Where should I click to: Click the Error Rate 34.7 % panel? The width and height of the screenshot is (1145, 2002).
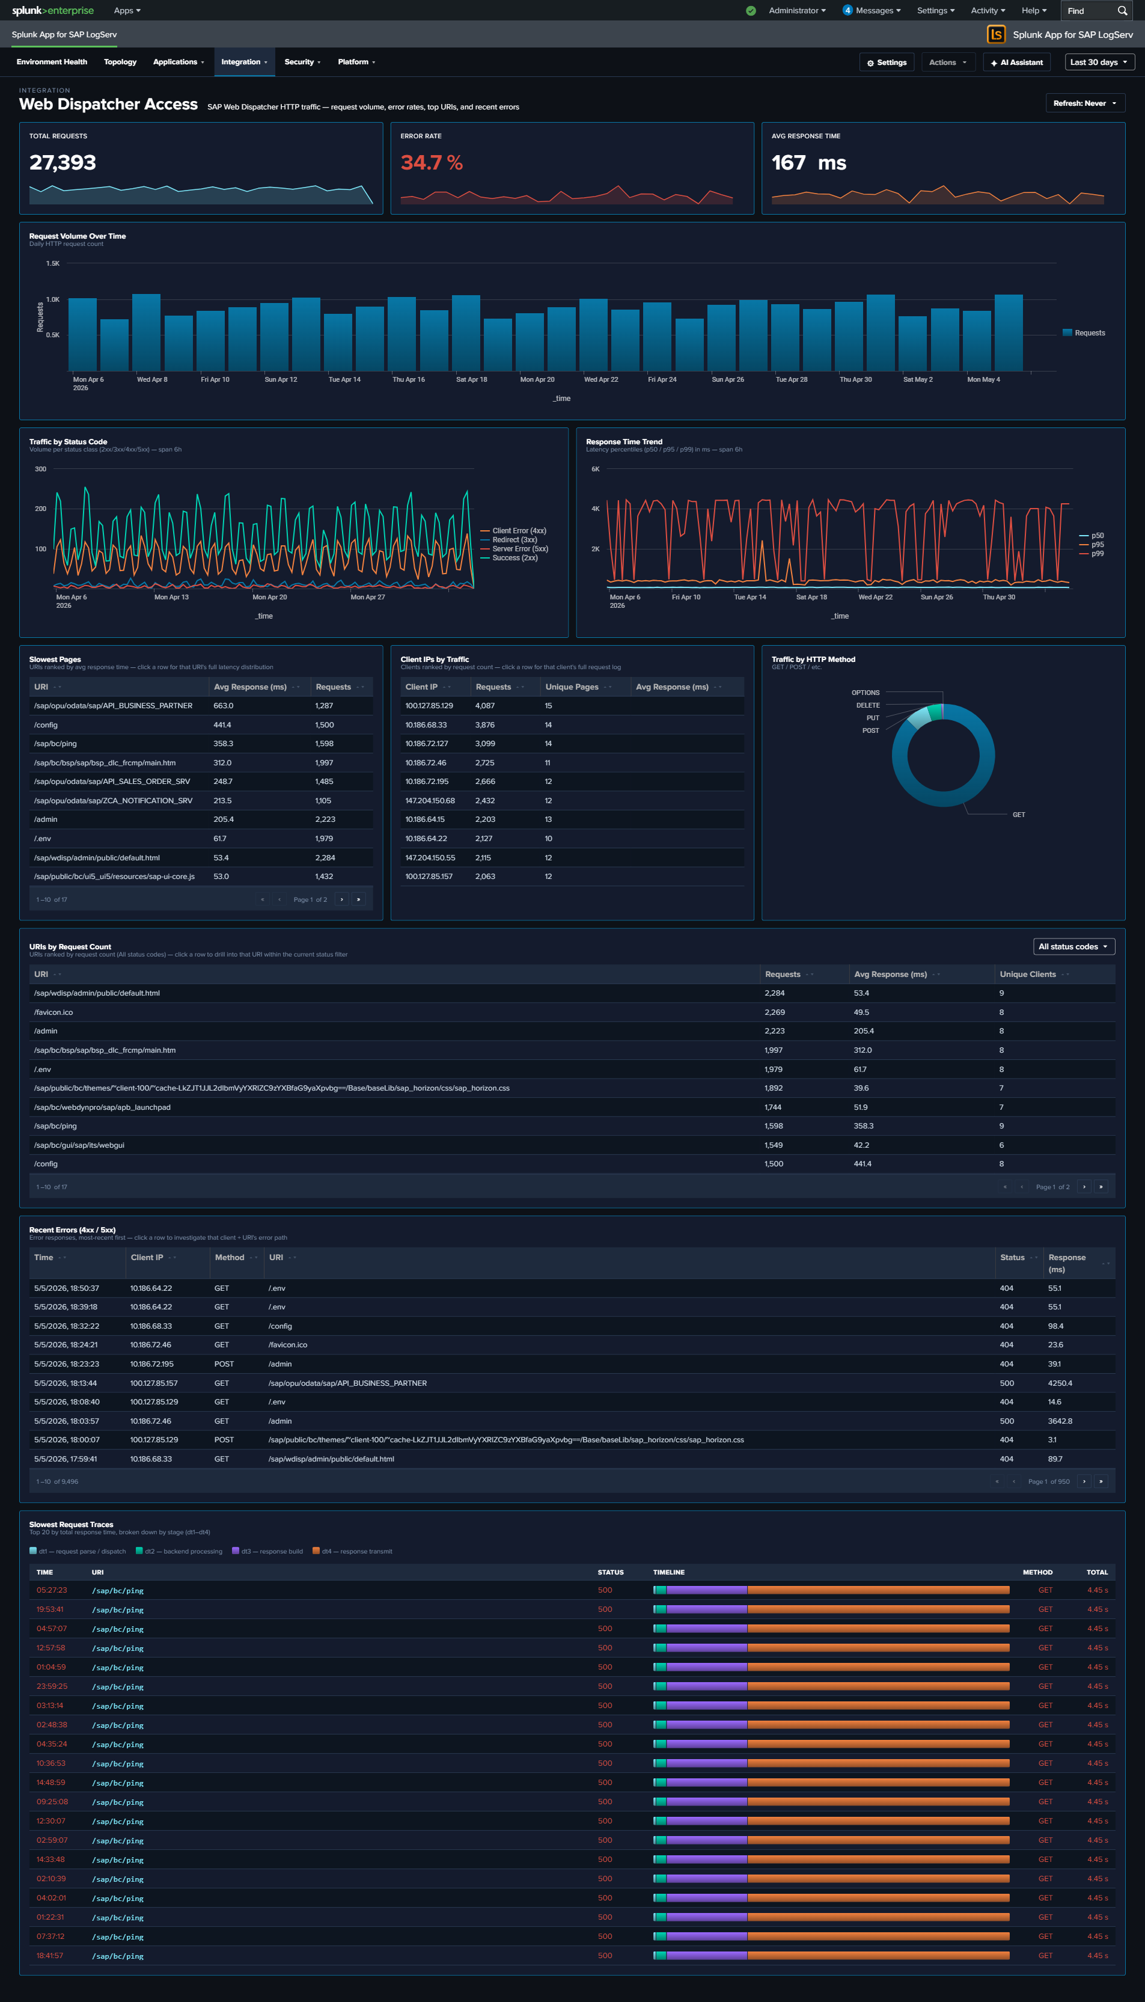[572, 168]
